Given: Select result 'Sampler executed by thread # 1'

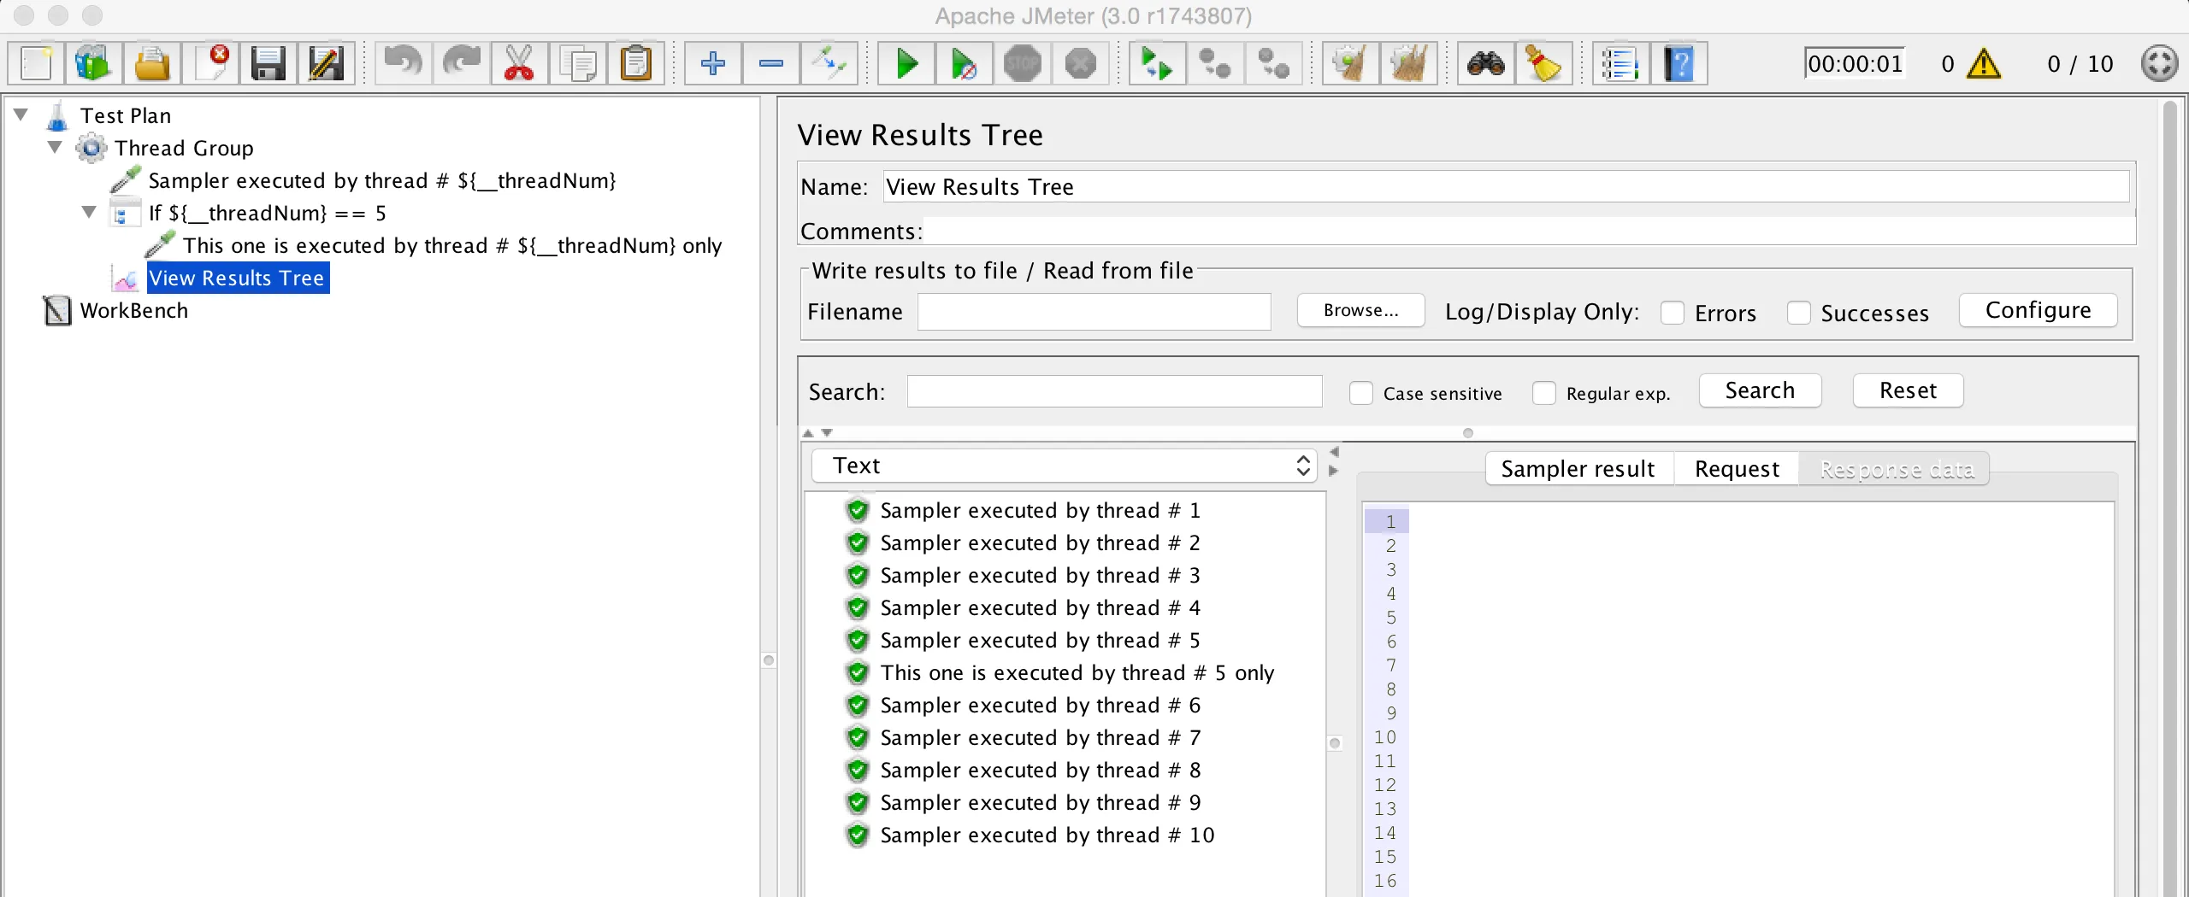Looking at the screenshot, I should pyautogui.click(x=1040, y=510).
